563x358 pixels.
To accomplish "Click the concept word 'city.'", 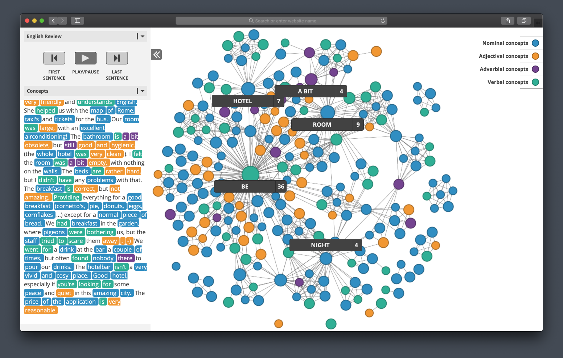I will point(126,293).
